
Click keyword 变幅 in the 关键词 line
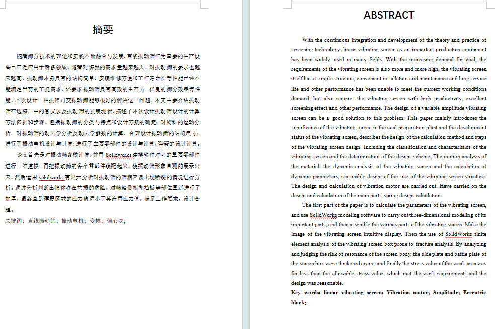(x=95, y=221)
